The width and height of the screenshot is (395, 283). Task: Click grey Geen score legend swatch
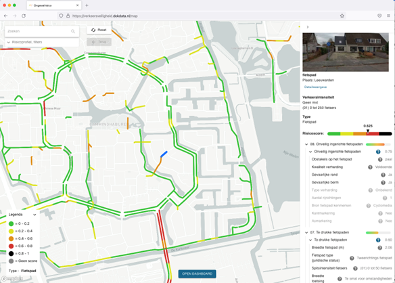(x=11, y=261)
